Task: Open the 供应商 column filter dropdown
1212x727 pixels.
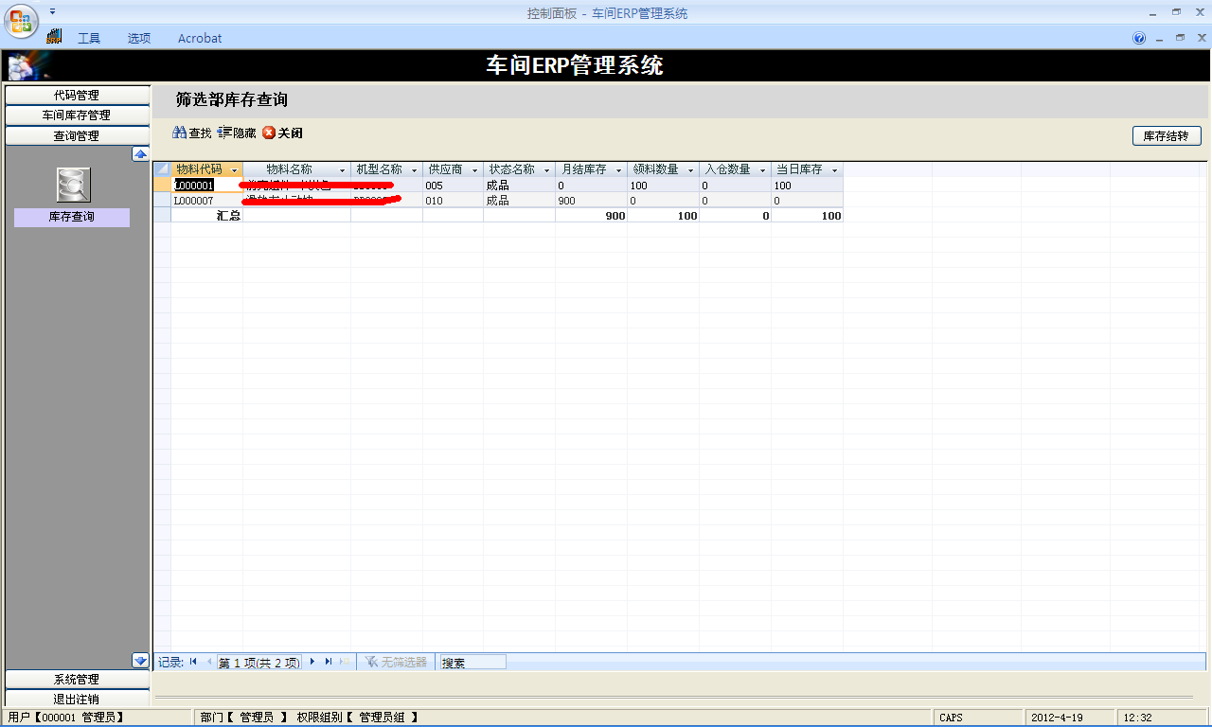Action: click(475, 170)
